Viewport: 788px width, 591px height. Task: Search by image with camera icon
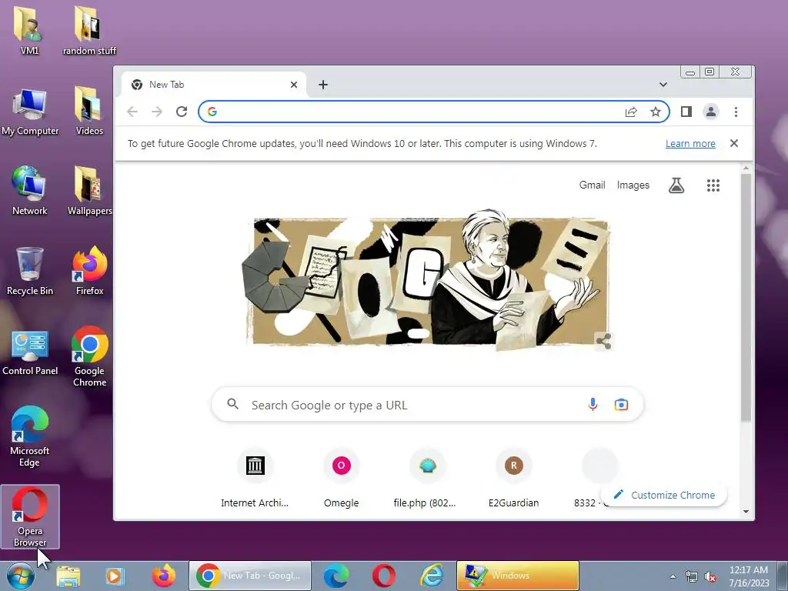pyautogui.click(x=621, y=405)
